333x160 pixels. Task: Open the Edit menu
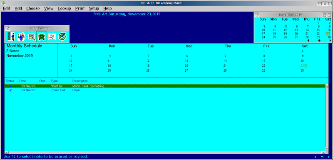pyautogui.click(x=7, y=8)
